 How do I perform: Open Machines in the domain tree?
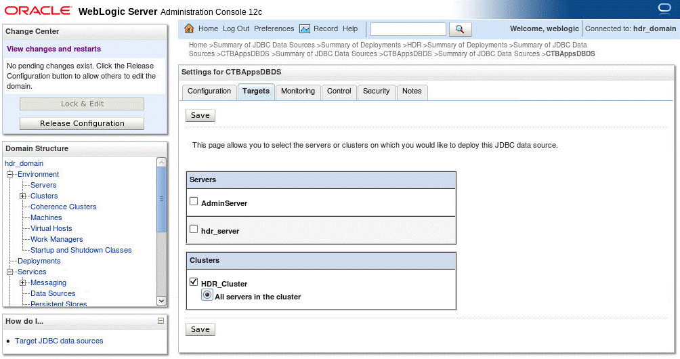[46, 217]
